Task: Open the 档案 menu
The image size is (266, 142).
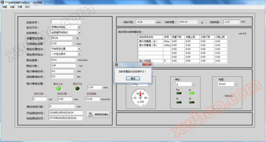Action: (x=4, y=7)
